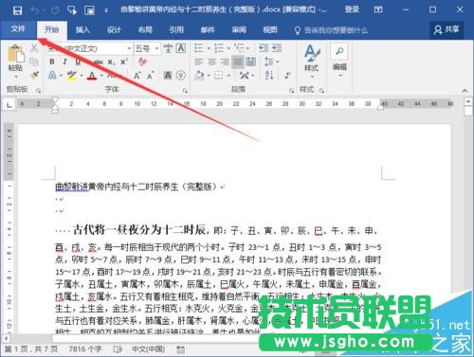Click the Clear Formatting eraser icon
The image size is (474, 357).
(142, 62)
